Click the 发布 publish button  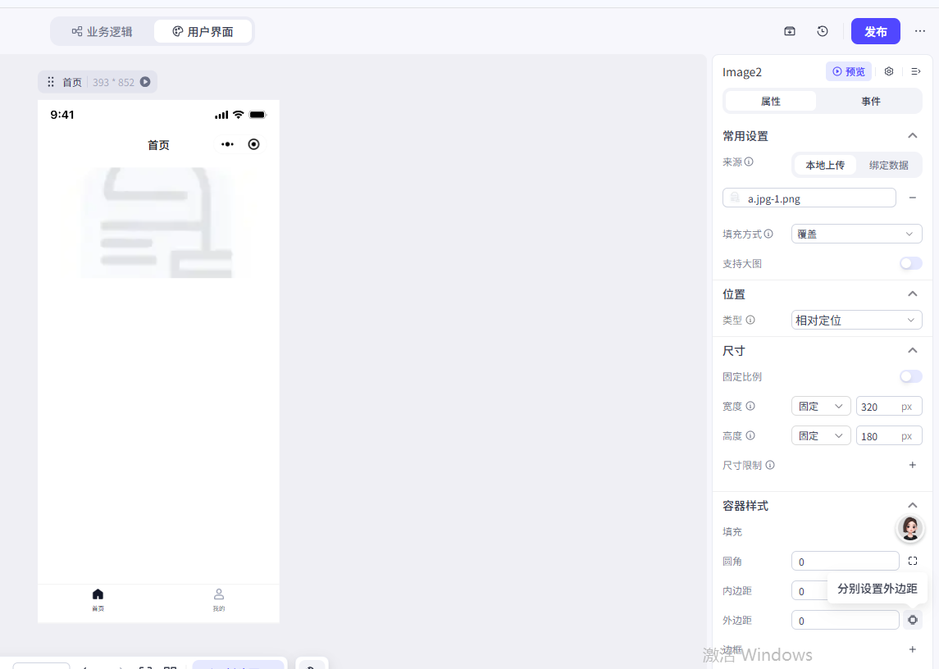(875, 31)
